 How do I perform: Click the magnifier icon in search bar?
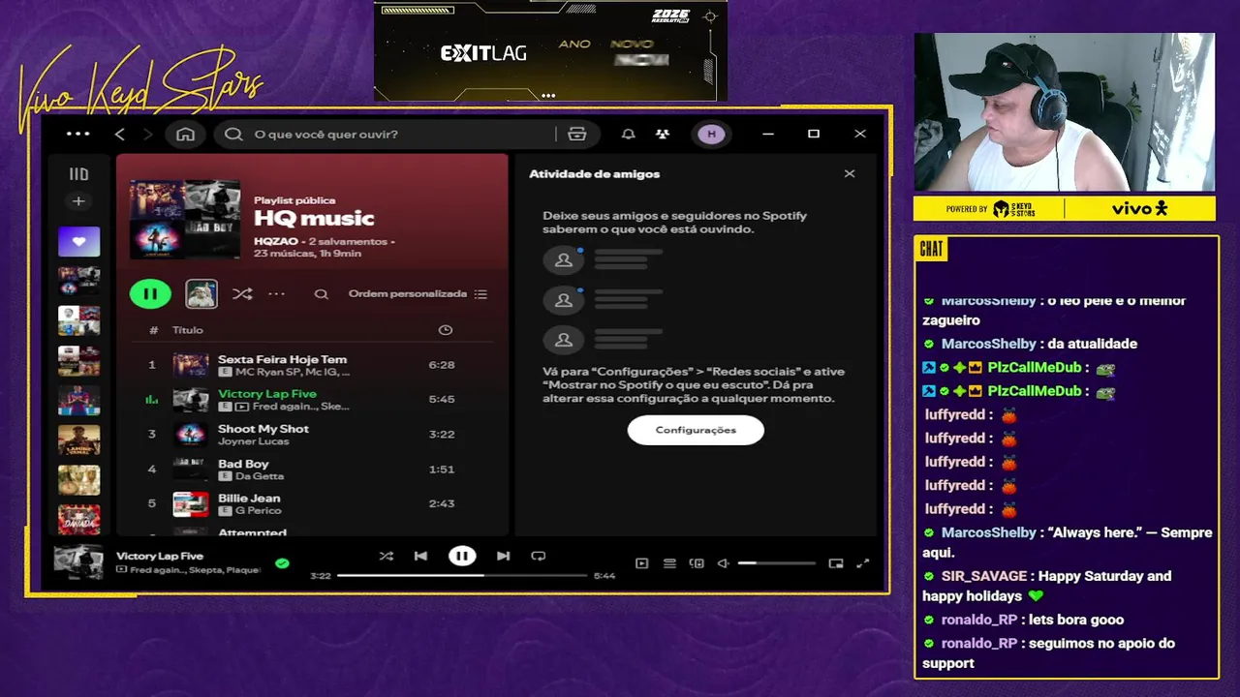[233, 134]
